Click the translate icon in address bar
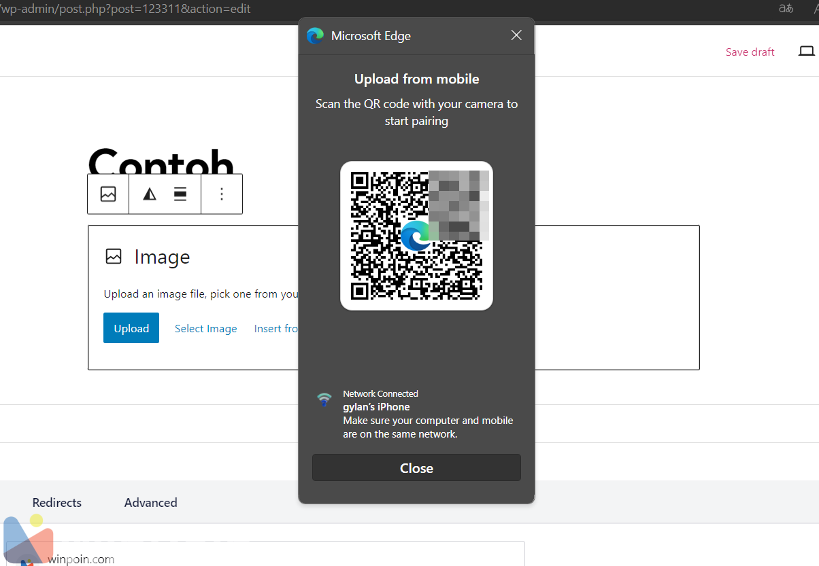 click(786, 9)
